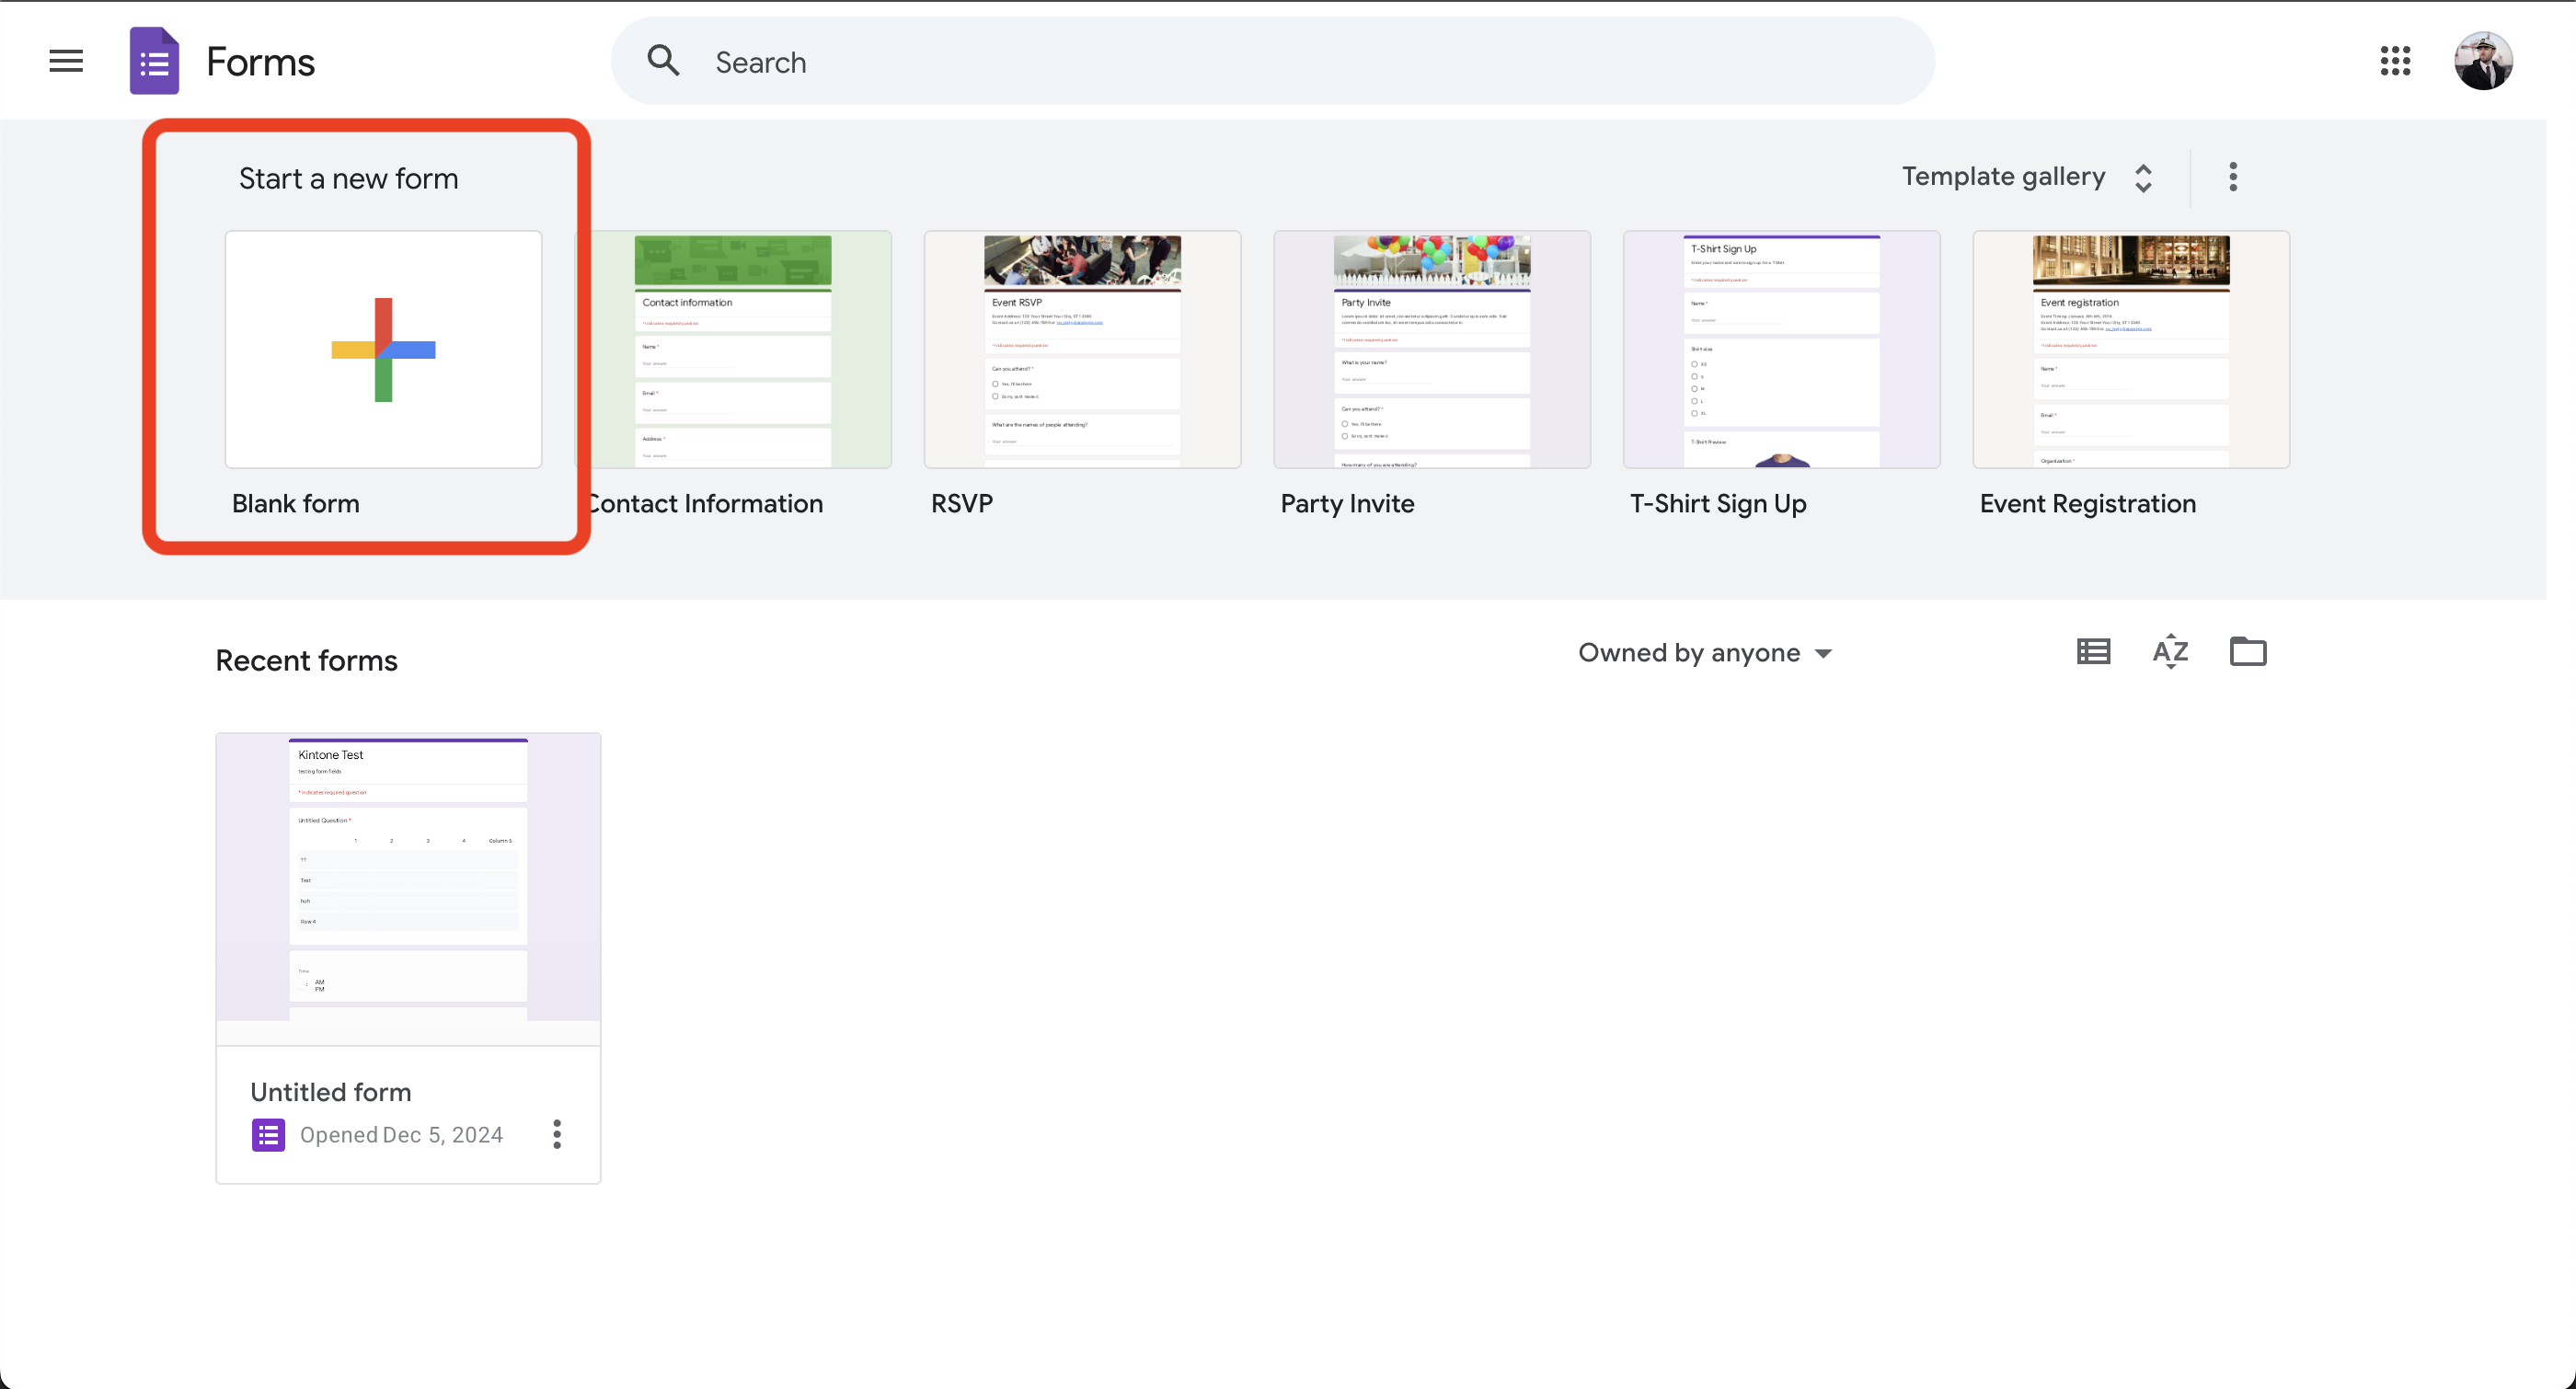Open the Event Registration template
The width and height of the screenshot is (2576, 1389).
coord(2130,350)
